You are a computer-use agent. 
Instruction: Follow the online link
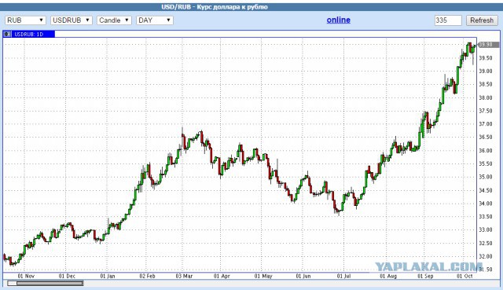click(x=339, y=20)
